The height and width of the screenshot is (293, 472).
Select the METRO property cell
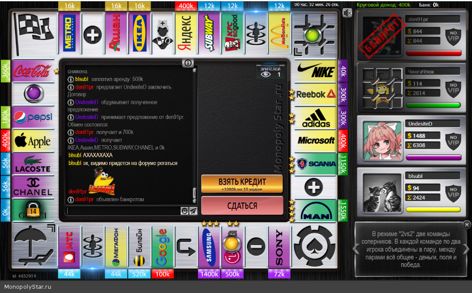pyautogui.click(x=70, y=33)
